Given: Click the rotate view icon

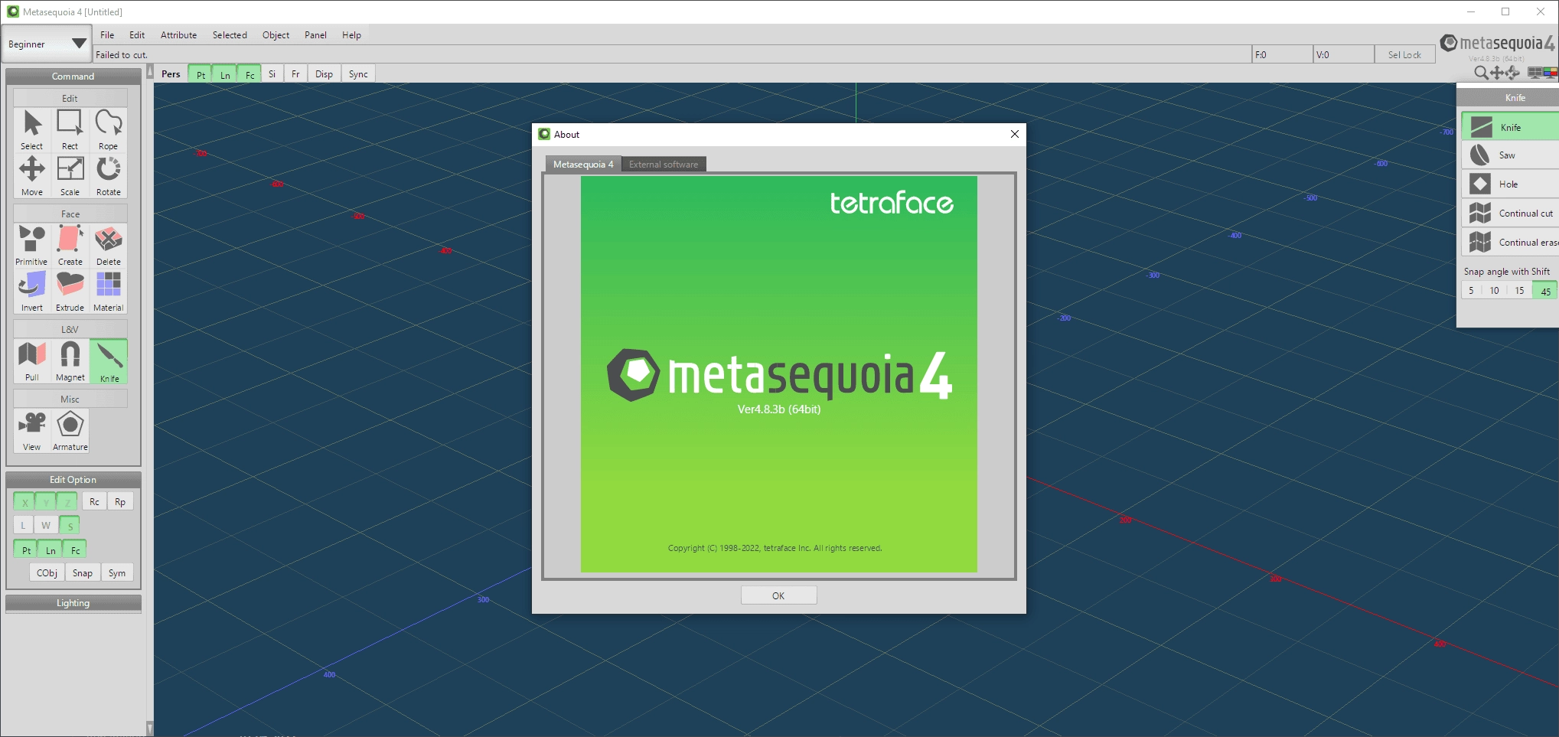Looking at the screenshot, I should click(x=1513, y=73).
